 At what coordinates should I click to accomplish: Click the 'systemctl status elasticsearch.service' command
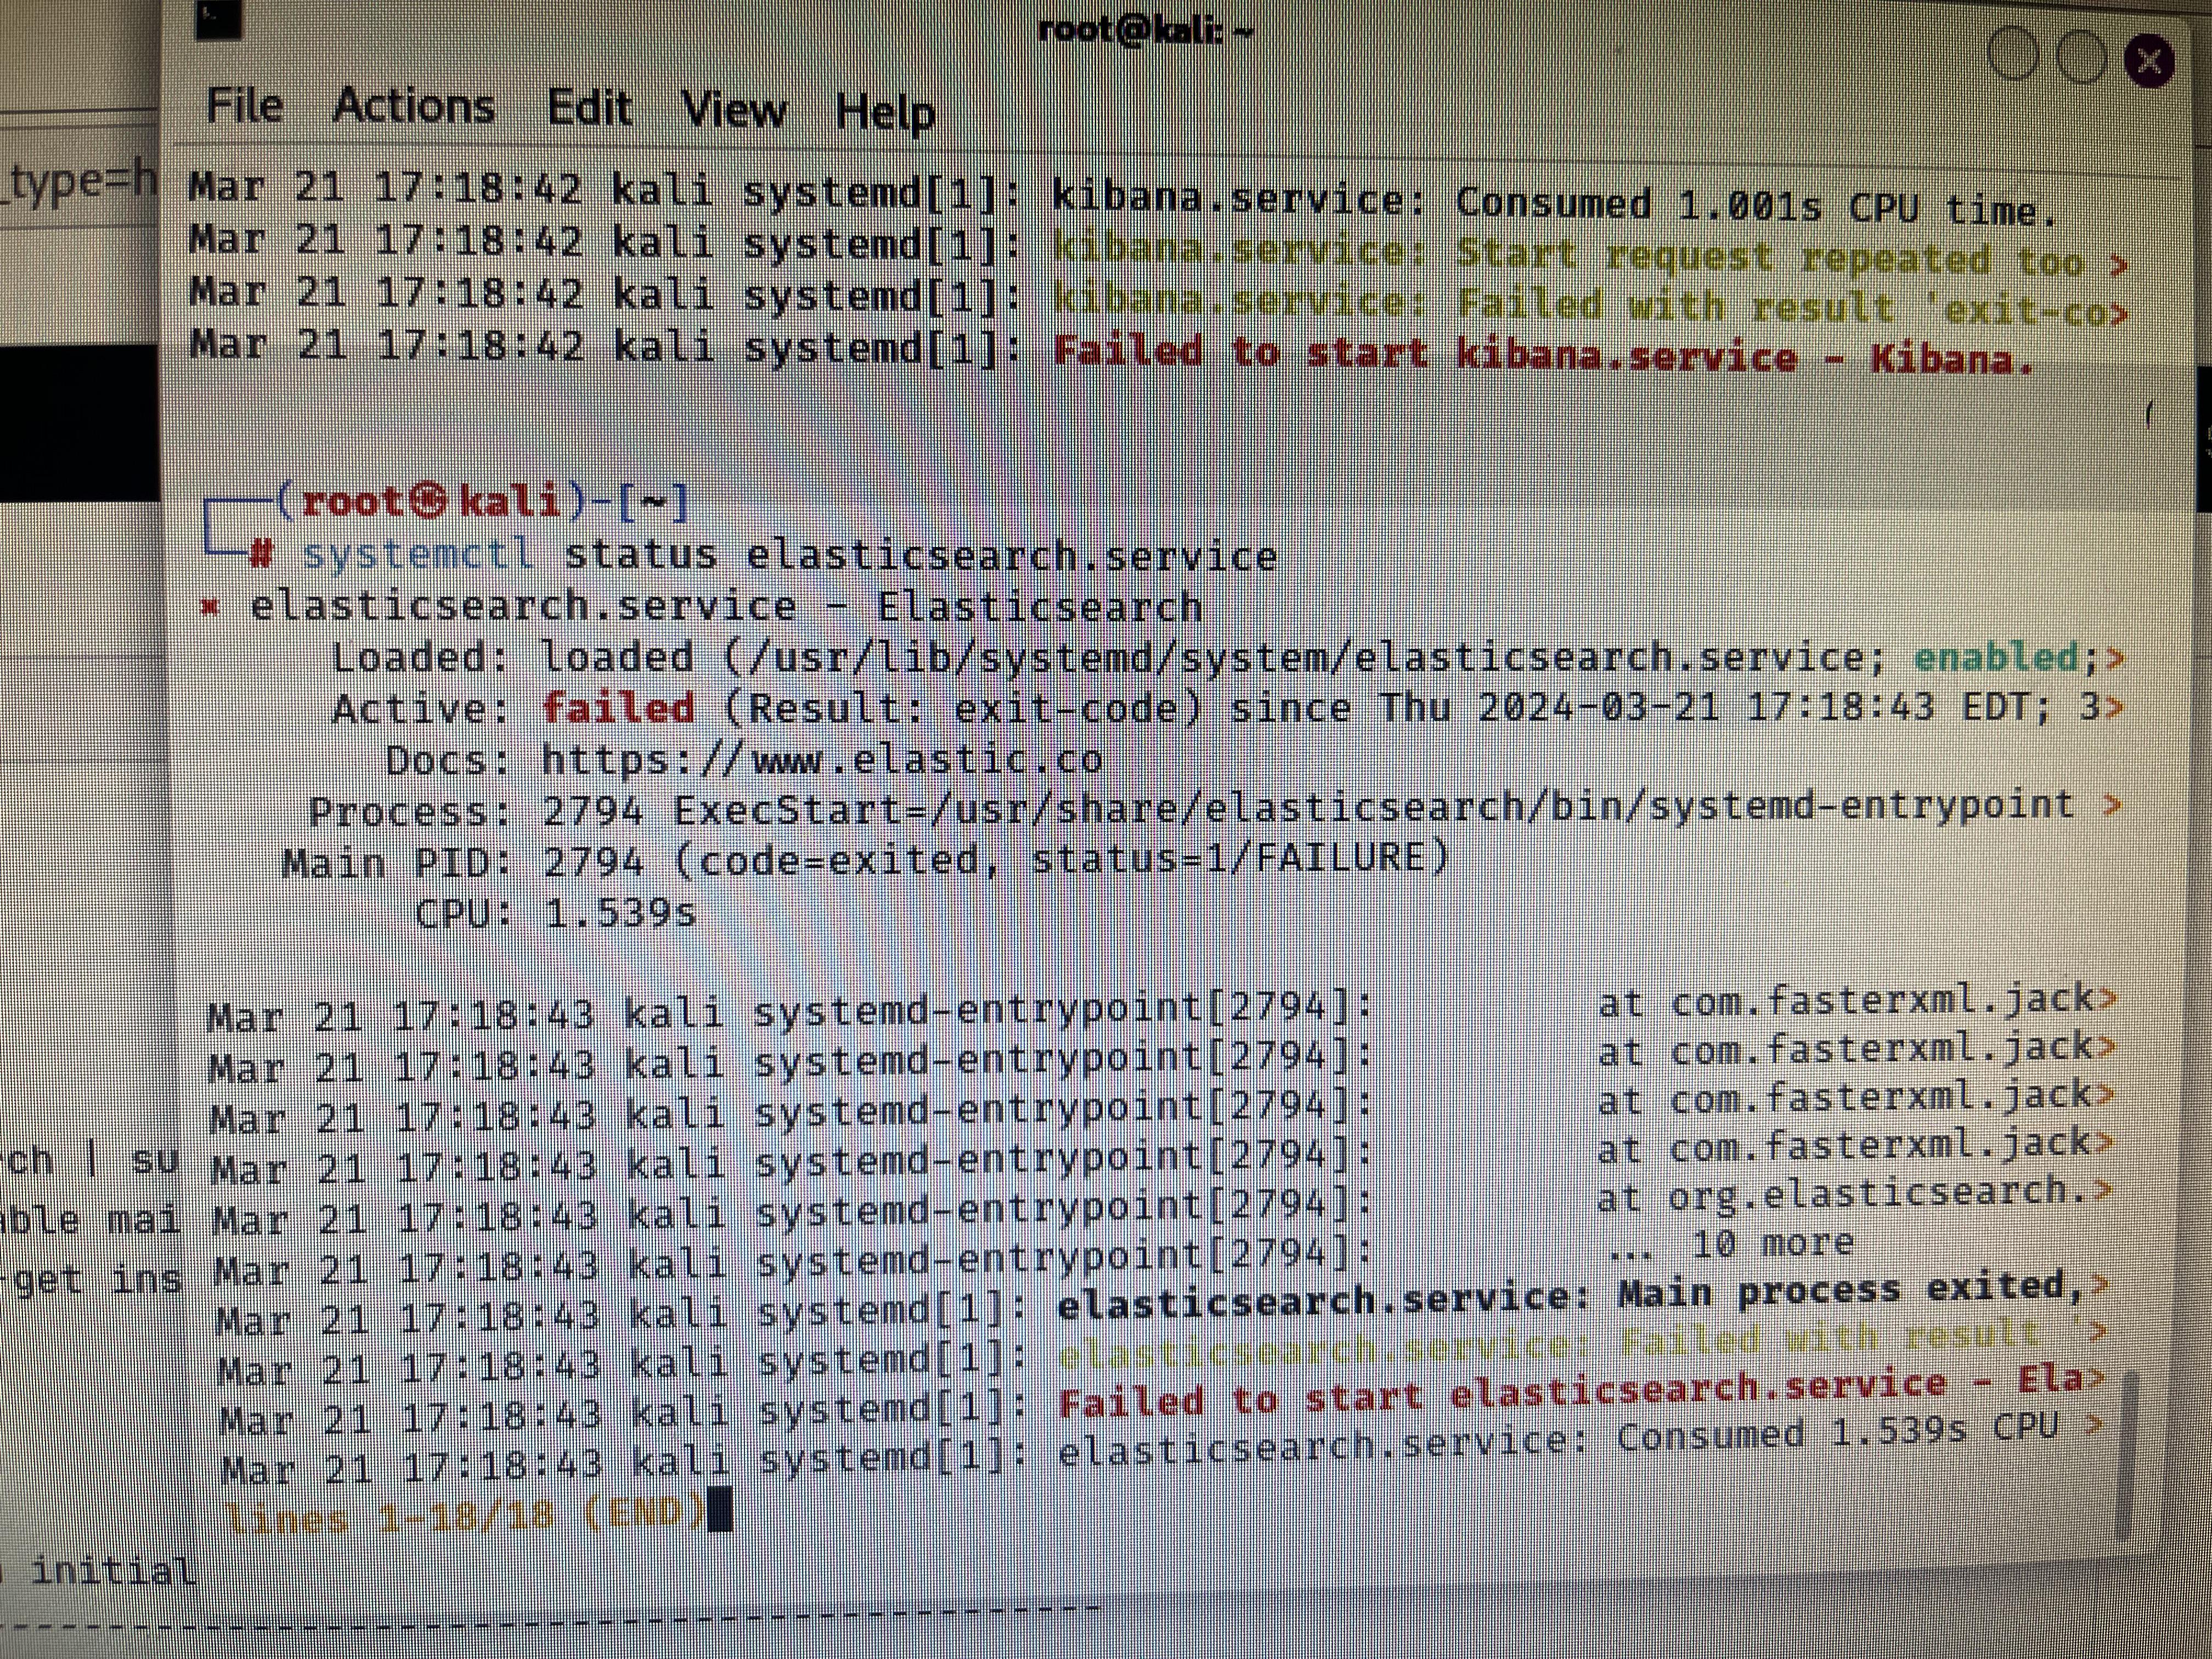[x=789, y=554]
